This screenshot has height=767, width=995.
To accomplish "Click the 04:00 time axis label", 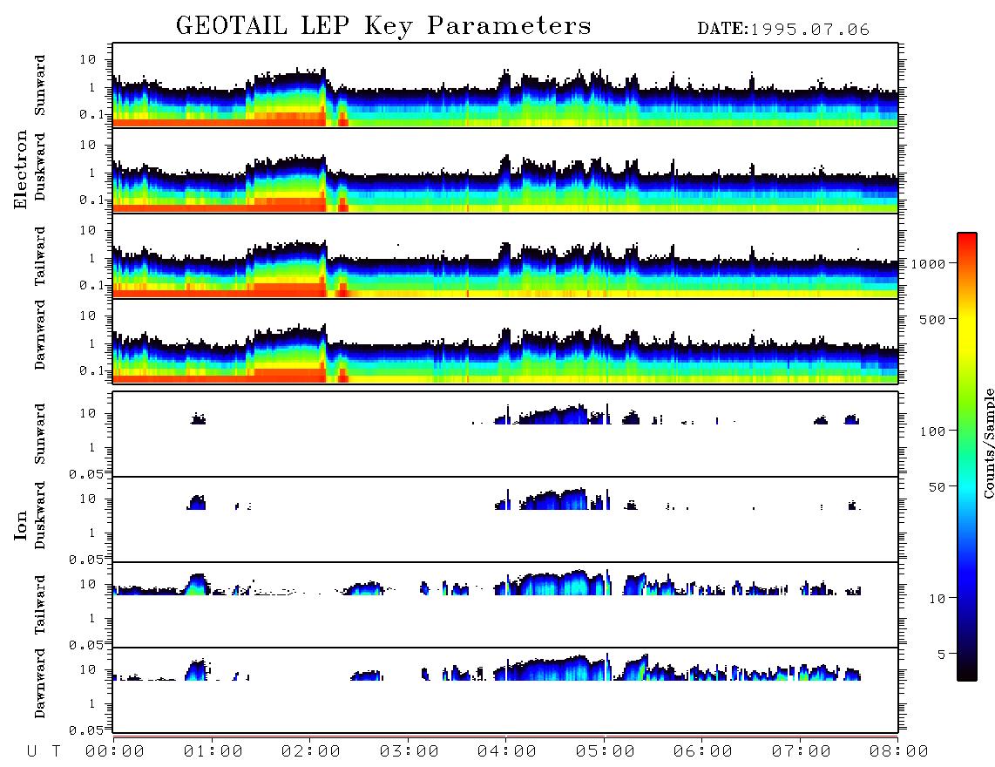I will pos(507,751).
